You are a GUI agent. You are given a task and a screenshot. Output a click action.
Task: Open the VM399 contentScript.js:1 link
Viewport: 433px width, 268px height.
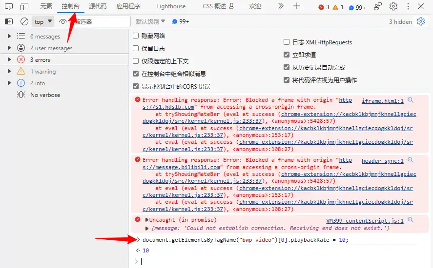(365, 221)
